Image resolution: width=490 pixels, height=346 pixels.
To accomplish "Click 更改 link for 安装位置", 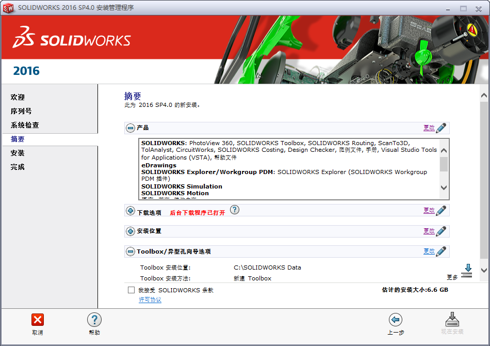I will 429,231.
